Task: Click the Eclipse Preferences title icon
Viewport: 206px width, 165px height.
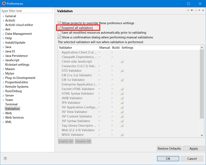Action: point(4,4)
